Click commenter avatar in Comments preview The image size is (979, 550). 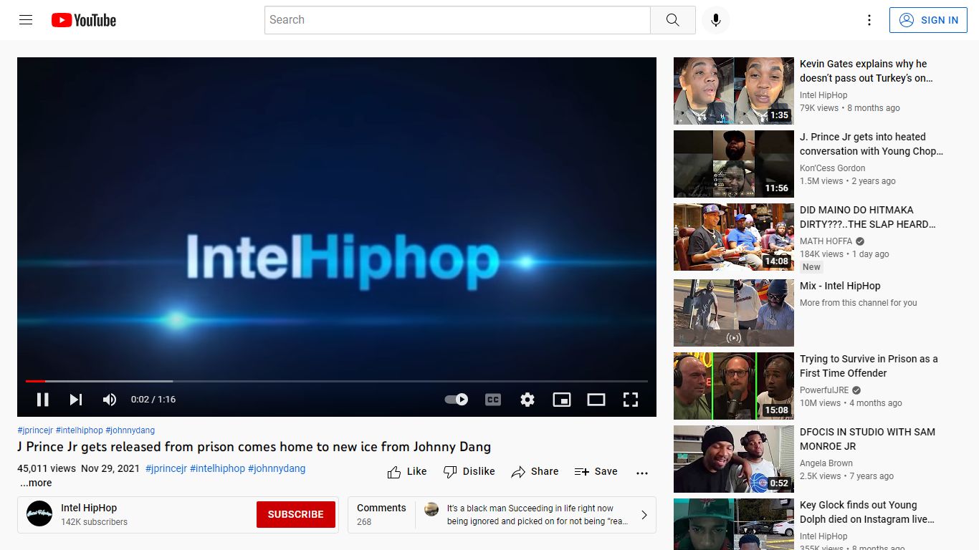coord(431,509)
